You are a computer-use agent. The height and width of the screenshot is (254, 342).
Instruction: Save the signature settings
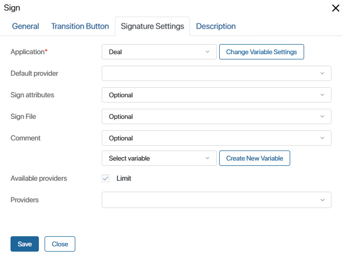click(x=24, y=244)
